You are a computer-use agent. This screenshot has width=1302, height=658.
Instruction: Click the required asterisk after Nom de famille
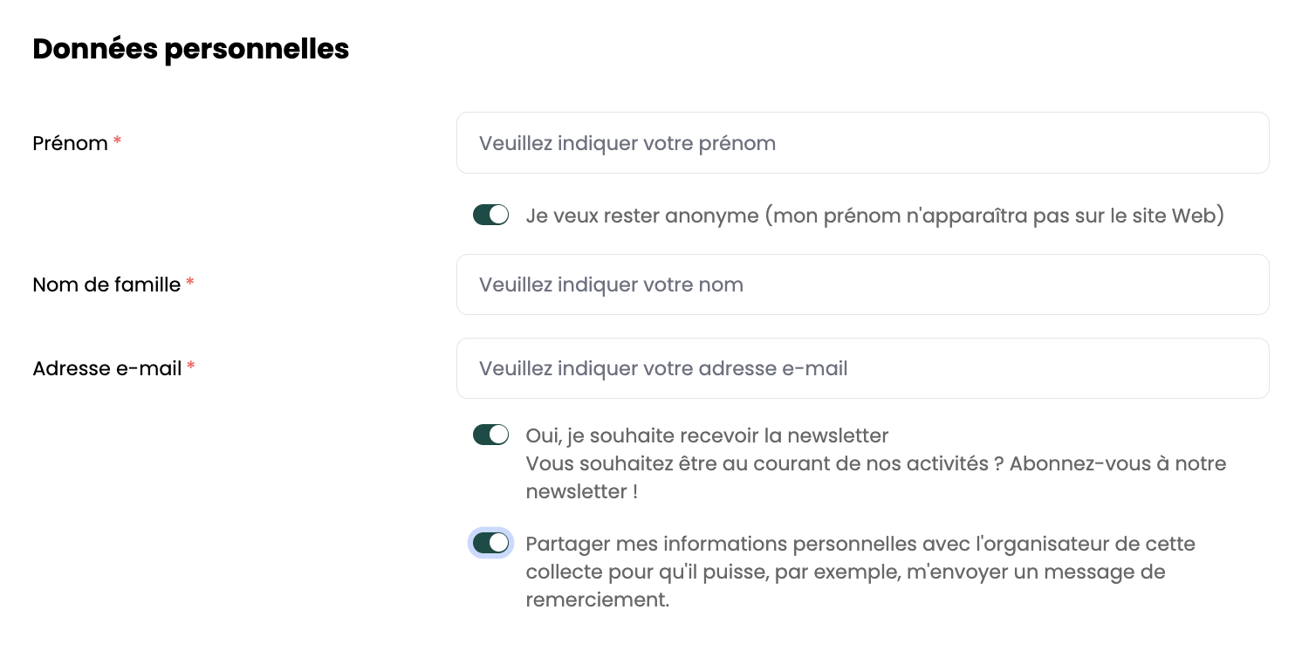pos(190,283)
